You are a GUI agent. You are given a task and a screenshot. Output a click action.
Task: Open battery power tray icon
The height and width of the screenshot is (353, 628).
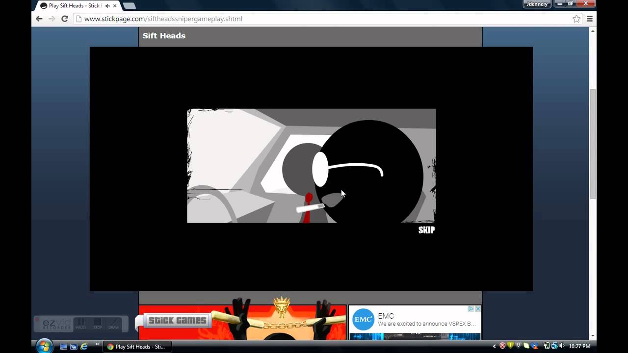coord(547,346)
